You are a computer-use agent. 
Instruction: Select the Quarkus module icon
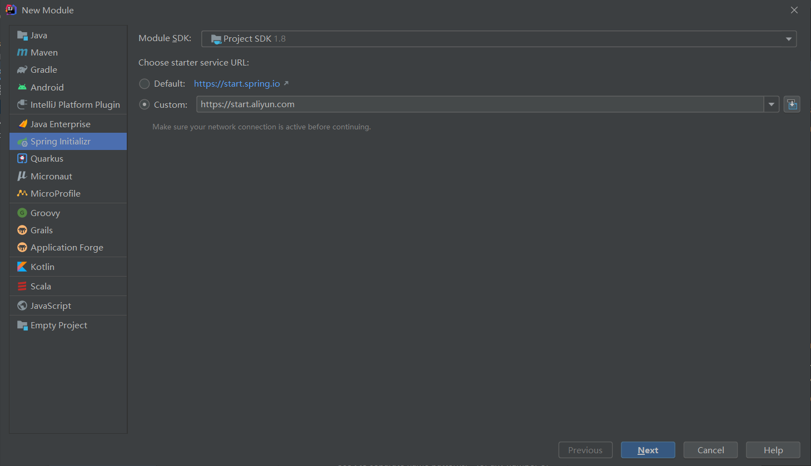[x=22, y=158]
